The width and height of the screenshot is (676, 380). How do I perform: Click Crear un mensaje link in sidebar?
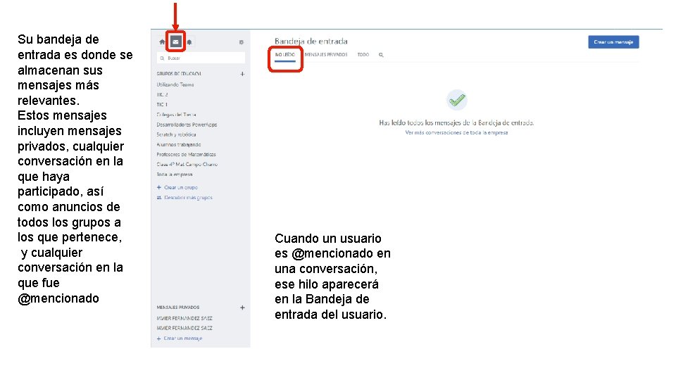(180, 338)
